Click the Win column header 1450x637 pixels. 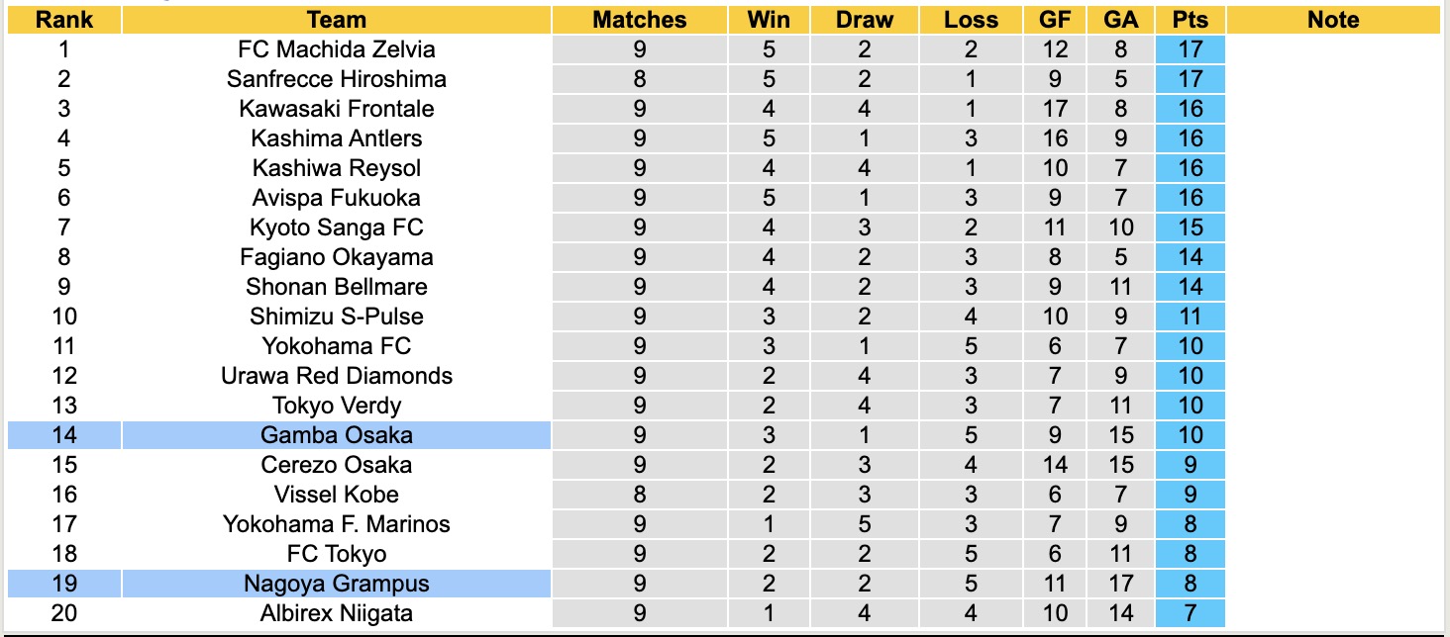tap(770, 20)
